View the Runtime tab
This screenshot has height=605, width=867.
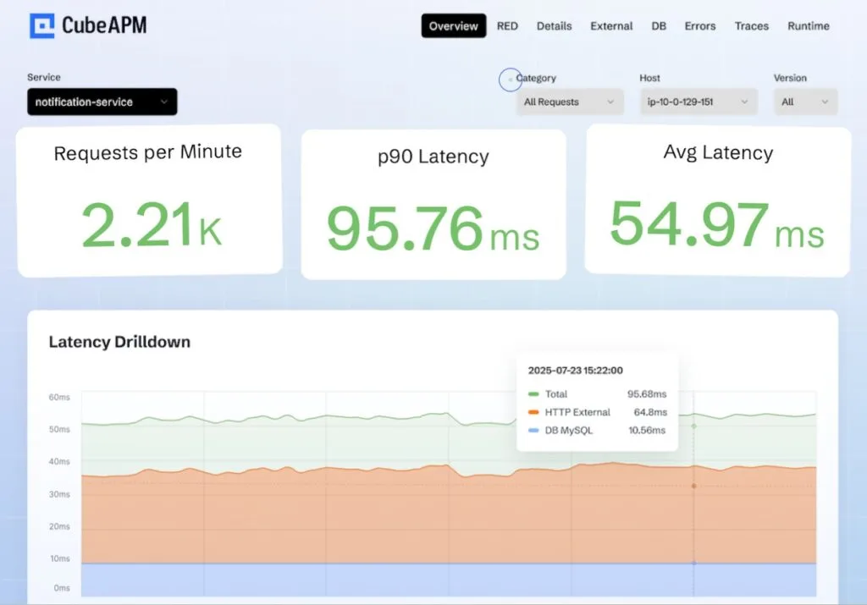click(808, 26)
